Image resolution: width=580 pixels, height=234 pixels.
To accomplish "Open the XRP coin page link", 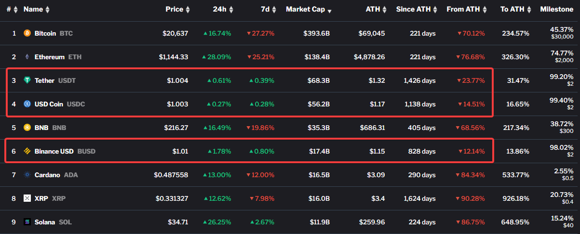I will (50, 198).
